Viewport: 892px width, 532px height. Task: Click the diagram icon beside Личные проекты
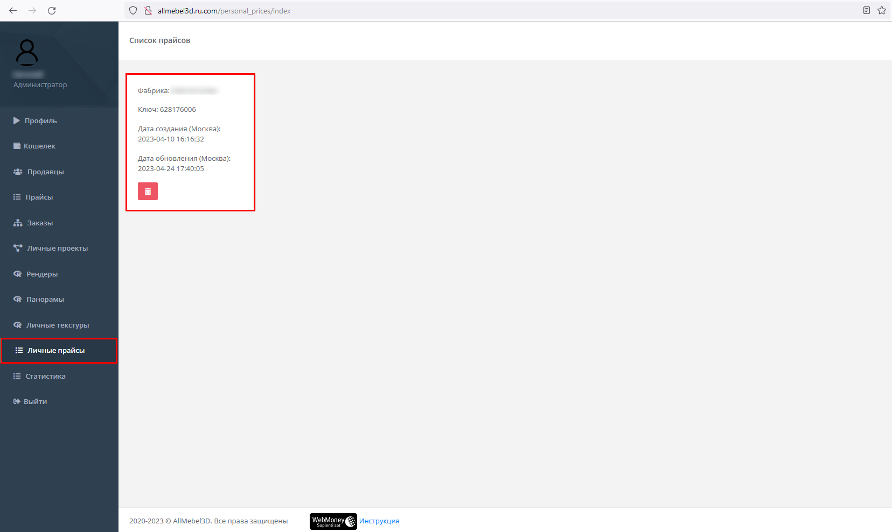pos(18,248)
